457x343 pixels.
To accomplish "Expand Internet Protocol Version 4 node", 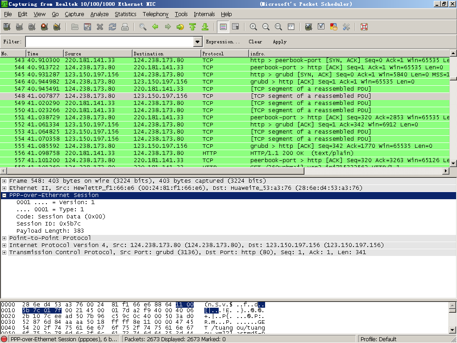I will (4, 245).
